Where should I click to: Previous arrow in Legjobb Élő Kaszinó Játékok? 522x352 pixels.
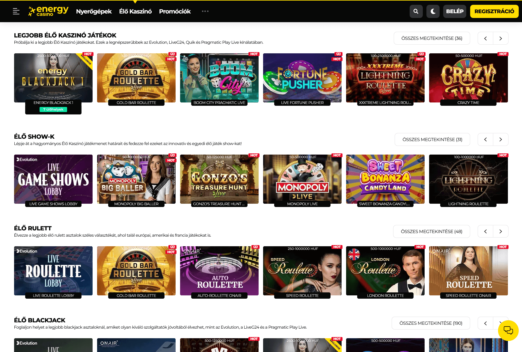click(x=485, y=38)
